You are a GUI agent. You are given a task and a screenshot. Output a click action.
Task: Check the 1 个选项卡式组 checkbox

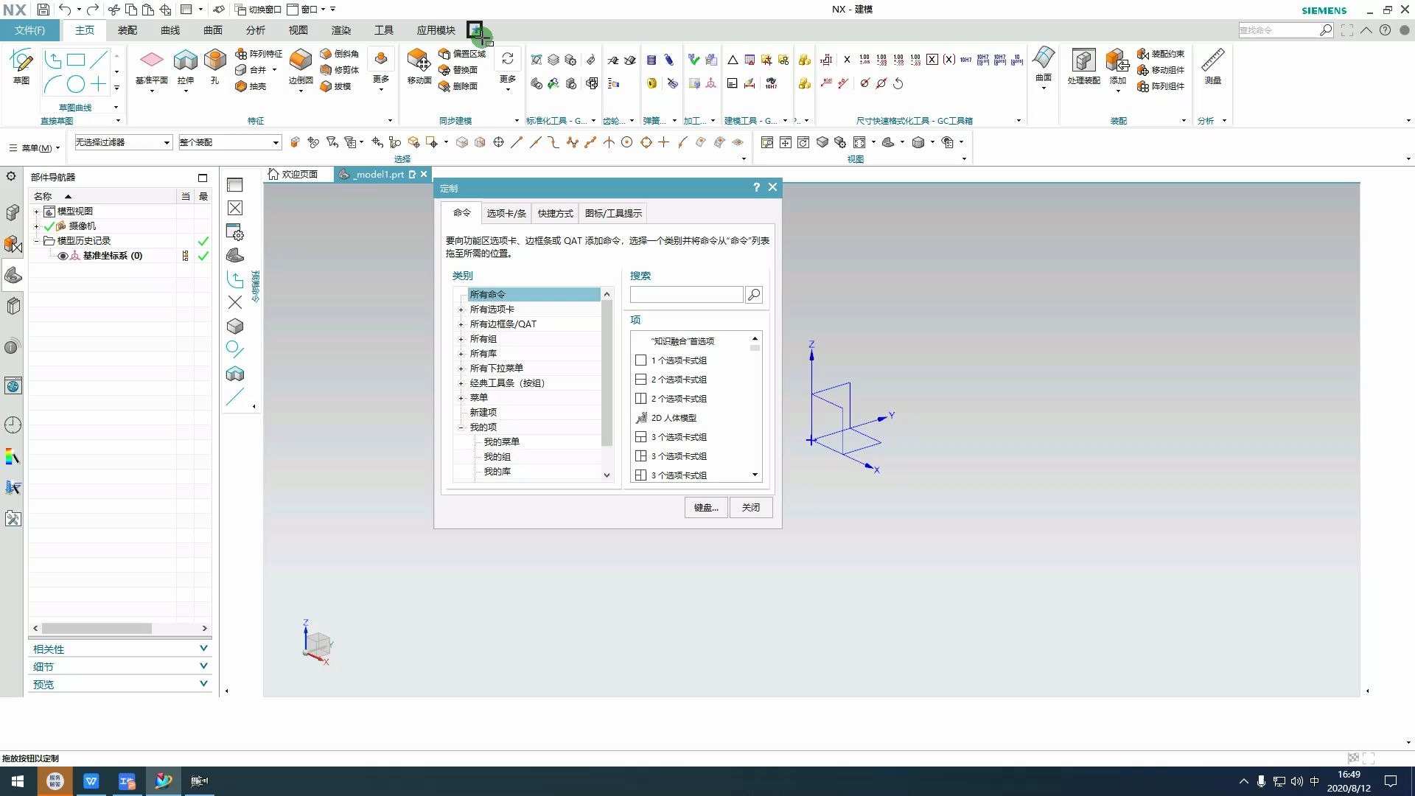[640, 360]
